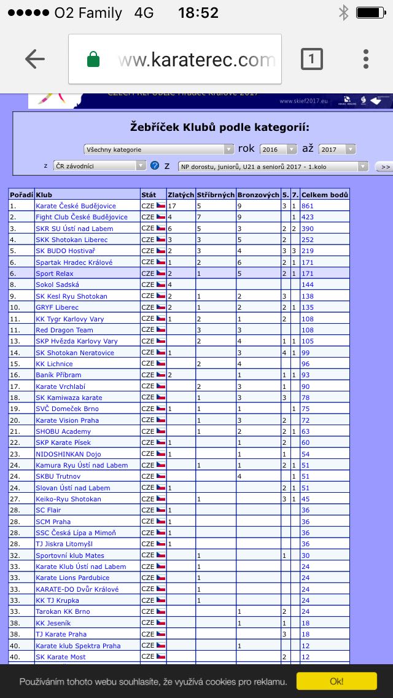Open the Baník Příbram link
This screenshot has width=393, height=698.
point(58,375)
